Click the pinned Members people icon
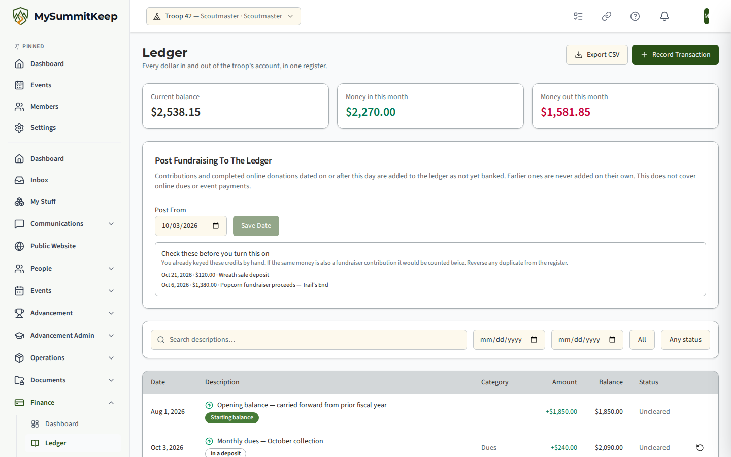 click(x=19, y=107)
